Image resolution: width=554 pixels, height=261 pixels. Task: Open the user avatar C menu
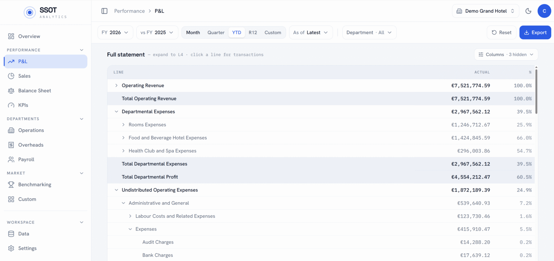click(x=544, y=11)
